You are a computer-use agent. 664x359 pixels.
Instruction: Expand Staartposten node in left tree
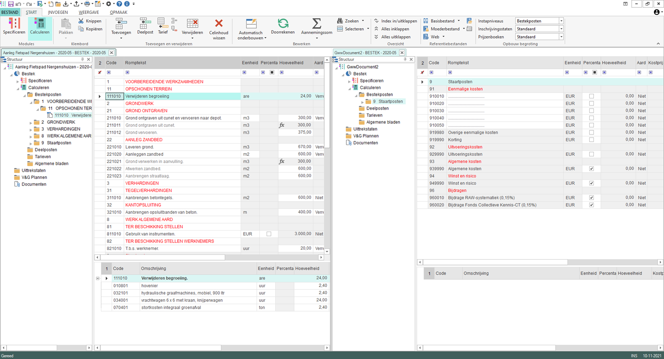coord(31,143)
